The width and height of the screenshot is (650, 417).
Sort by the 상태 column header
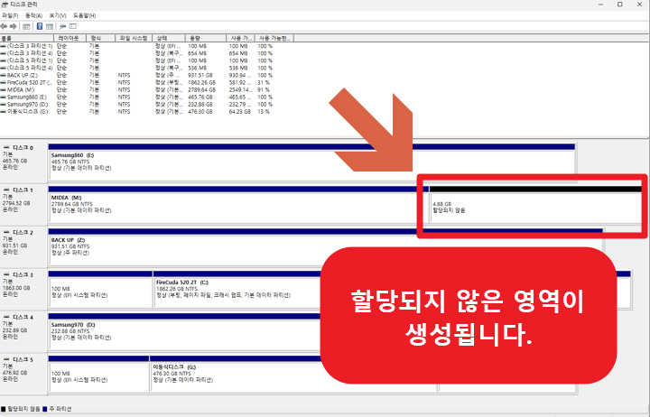[169, 38]
